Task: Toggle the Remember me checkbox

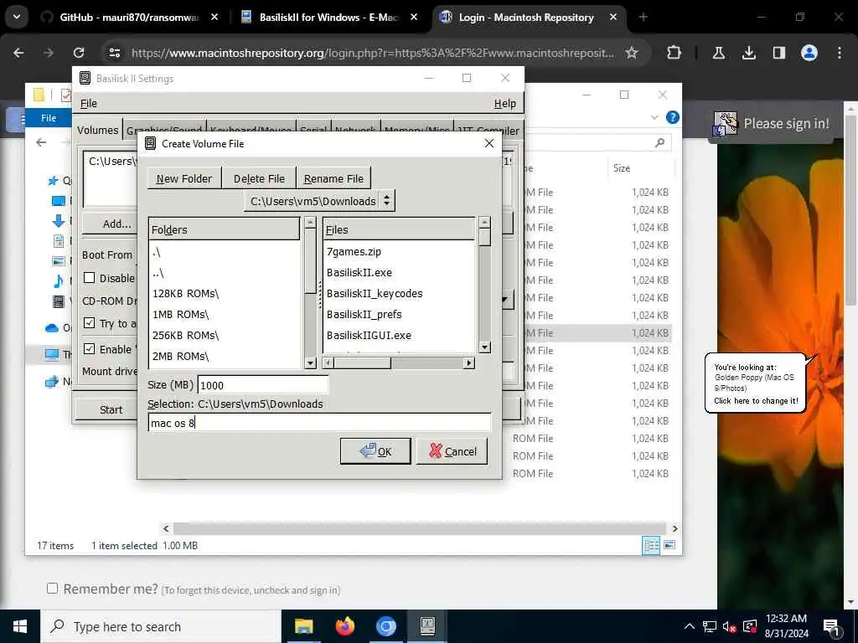Action: coord(52,589)
